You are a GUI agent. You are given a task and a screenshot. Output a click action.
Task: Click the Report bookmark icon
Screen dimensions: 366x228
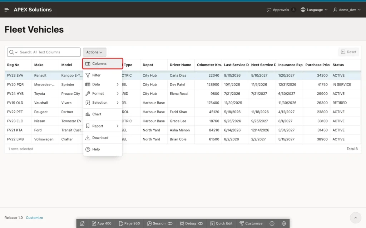pyautogui.click(x=88, y=126)
